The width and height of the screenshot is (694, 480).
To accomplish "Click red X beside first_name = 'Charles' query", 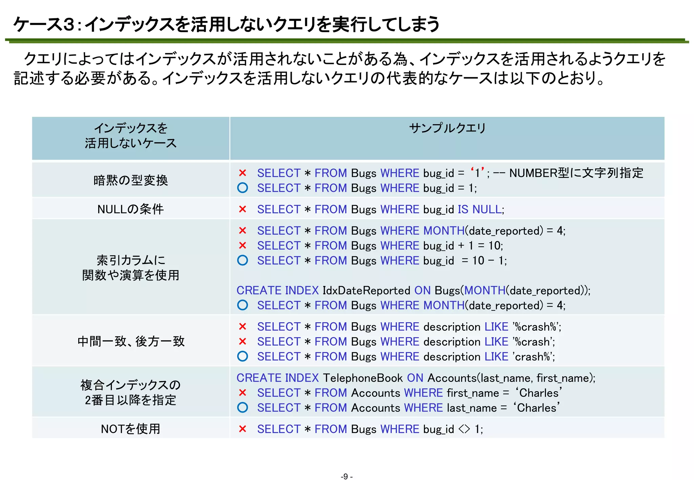I will click(x=242, y=393).
